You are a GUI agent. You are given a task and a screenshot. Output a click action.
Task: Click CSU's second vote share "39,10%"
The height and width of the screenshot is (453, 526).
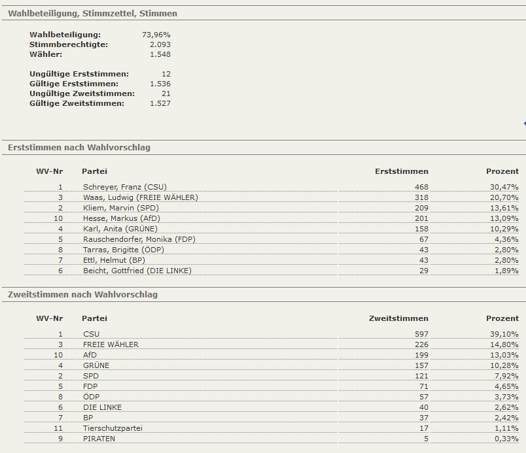pyautogui.click(x=504, y=334)
